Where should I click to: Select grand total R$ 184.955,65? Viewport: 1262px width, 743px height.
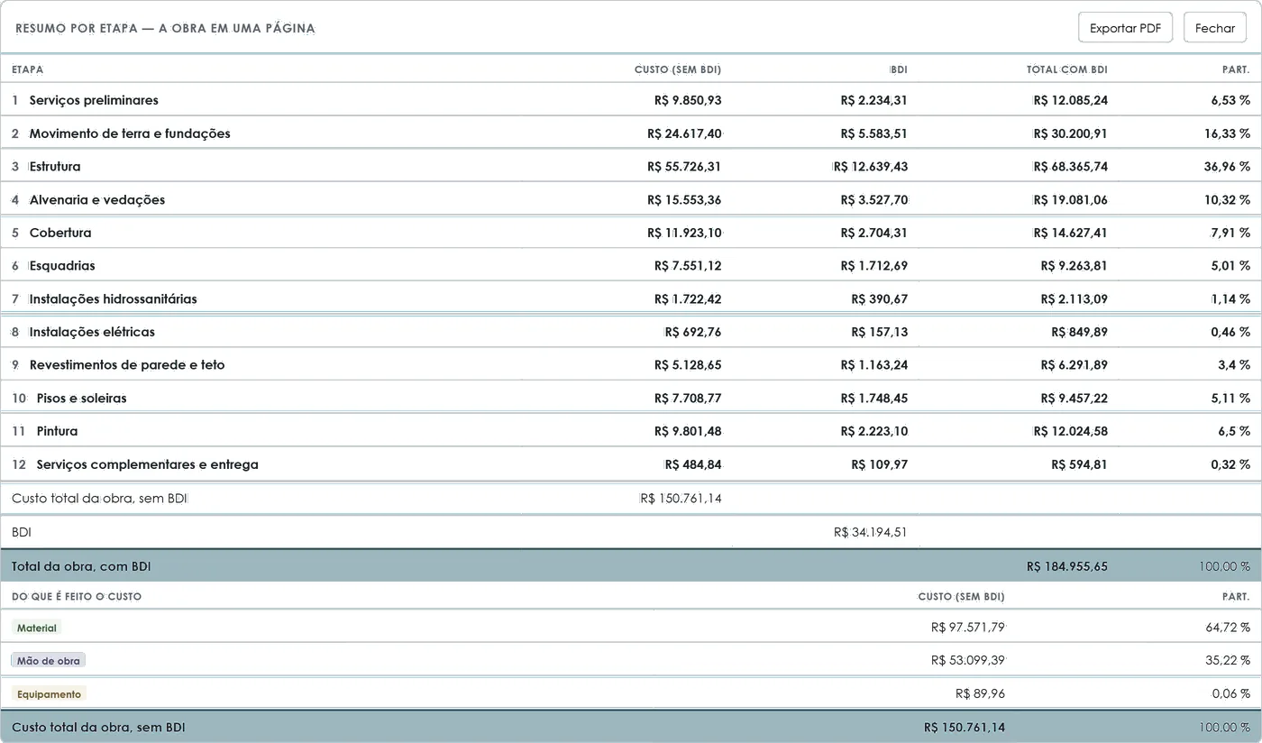1067,566
